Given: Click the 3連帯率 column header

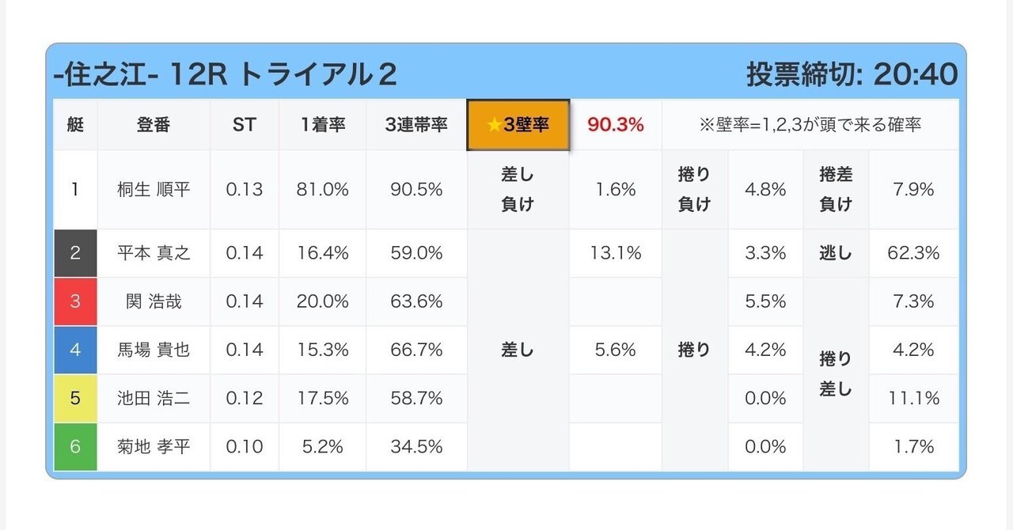Looking at the screenshot, I should [x=416, y=125].
